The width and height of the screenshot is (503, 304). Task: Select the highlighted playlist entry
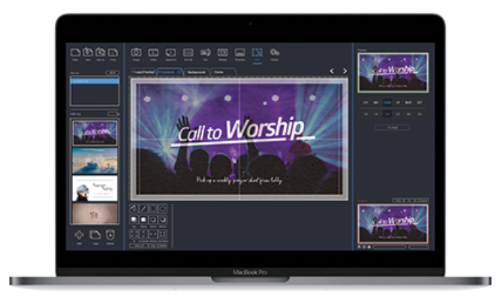(x=95, y=82)
